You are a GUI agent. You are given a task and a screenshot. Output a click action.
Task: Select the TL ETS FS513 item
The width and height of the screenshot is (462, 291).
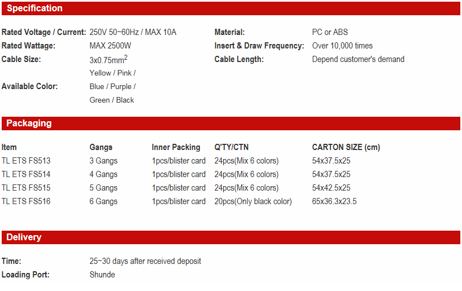pos(26,161)
